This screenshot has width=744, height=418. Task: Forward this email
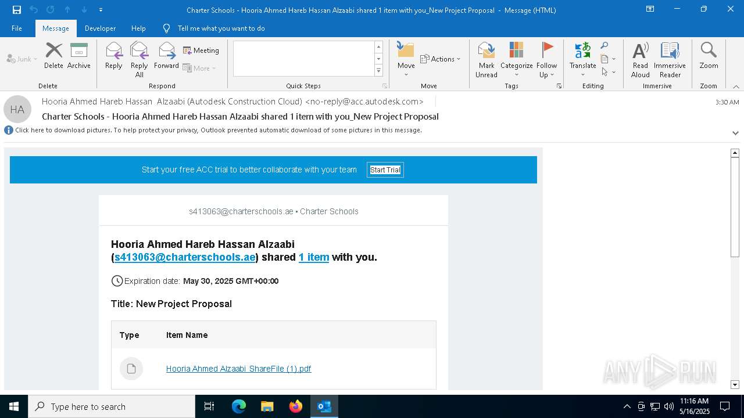click(167, 56)
